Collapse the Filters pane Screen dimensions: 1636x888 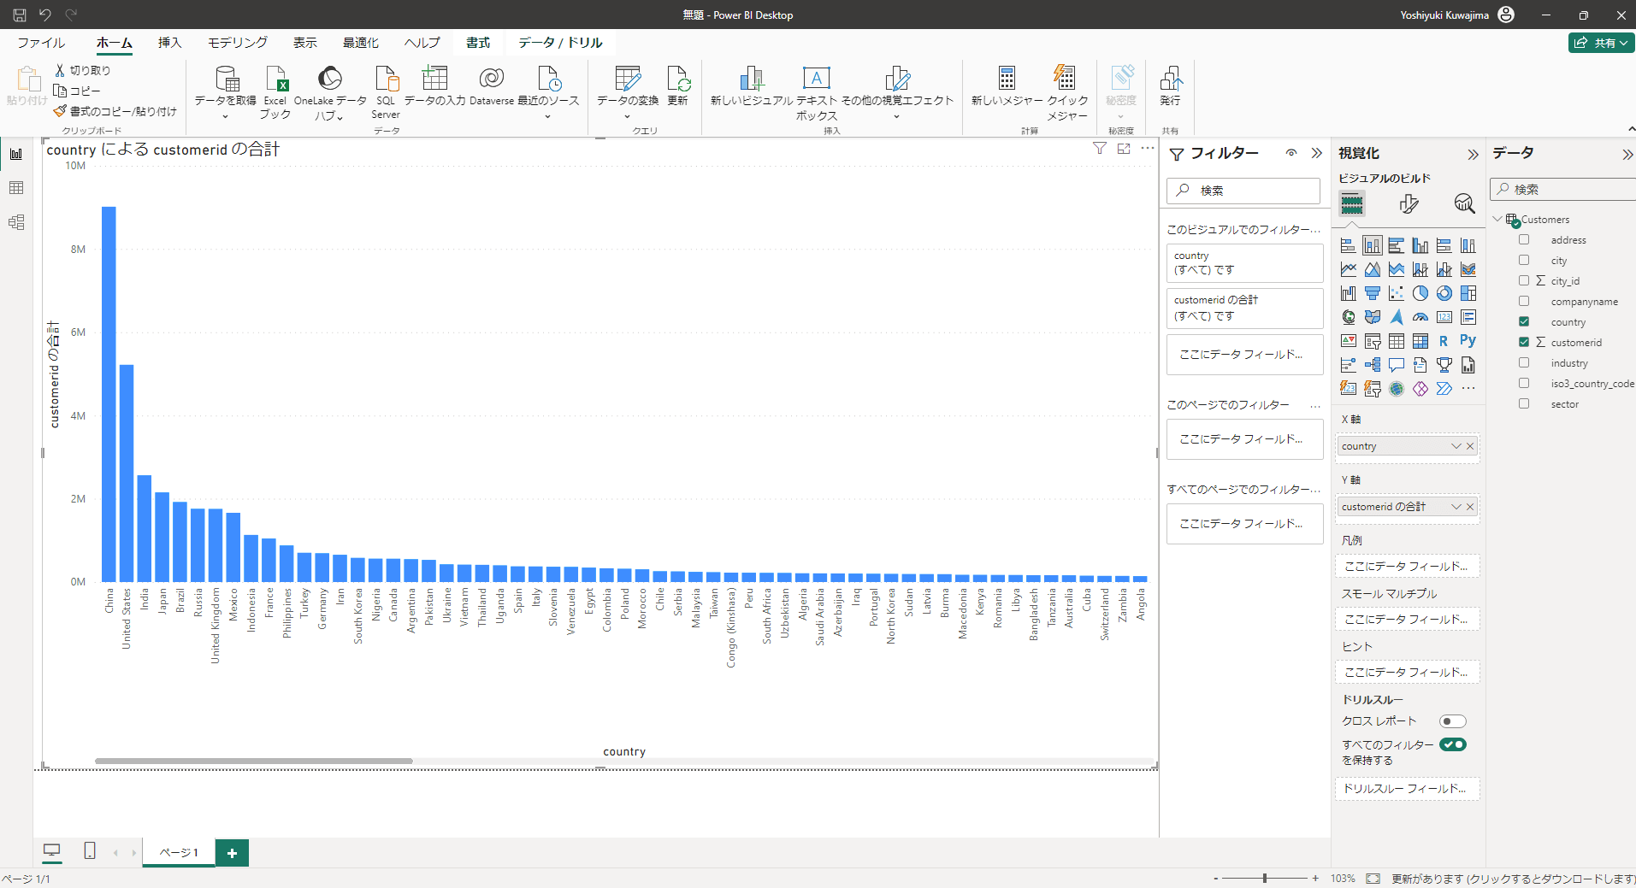tap(1317, 153)
